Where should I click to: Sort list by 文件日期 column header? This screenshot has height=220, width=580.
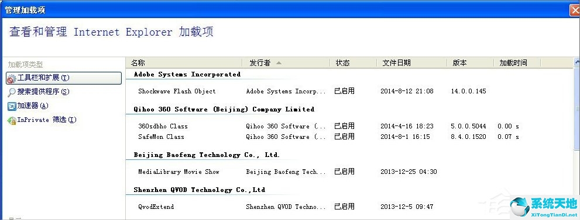point(411,63)
